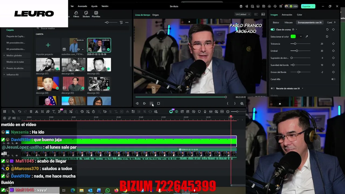345x194 pixels.
Task: Step back one frame in preview
Action: pyautogui.click(x=137, y=103)
